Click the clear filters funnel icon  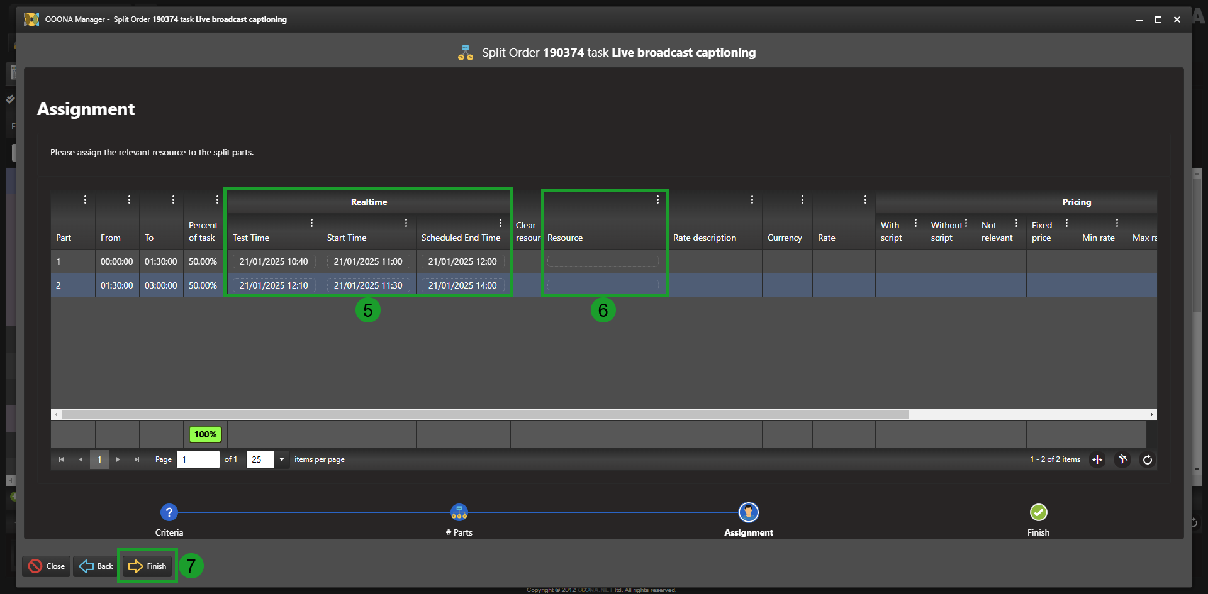pyautogui.click(x=1122, y=459)
